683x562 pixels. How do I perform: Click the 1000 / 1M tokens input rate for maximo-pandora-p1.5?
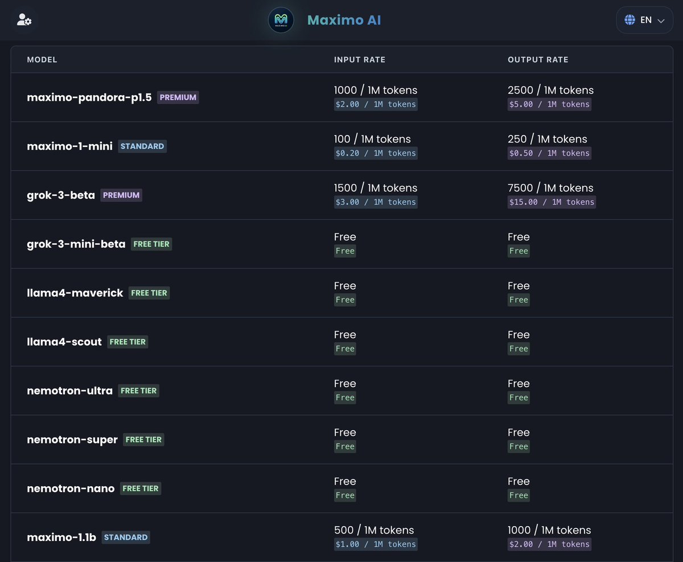pos(376,90)
